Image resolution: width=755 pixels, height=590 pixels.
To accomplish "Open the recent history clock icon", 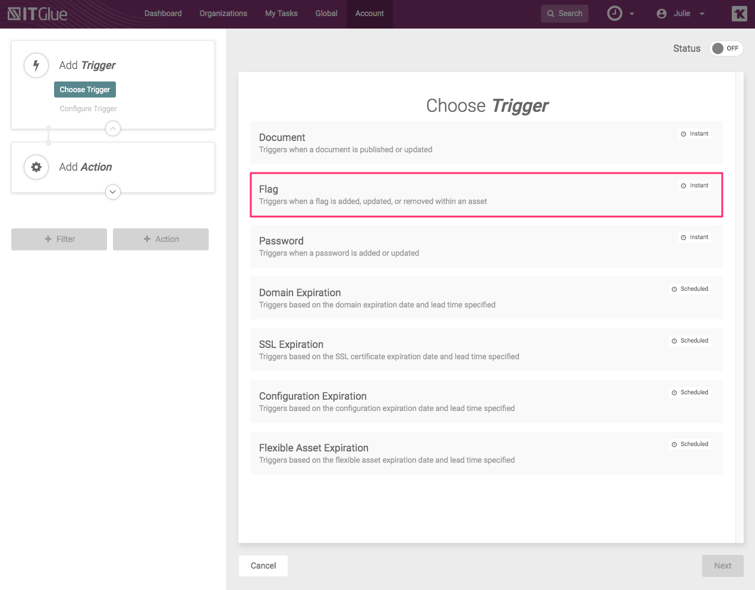I will tap(615, 14).
